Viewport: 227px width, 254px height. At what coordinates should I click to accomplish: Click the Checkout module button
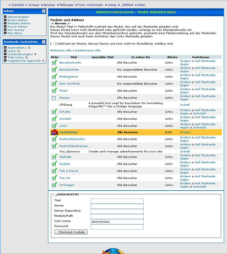[71, 232]
